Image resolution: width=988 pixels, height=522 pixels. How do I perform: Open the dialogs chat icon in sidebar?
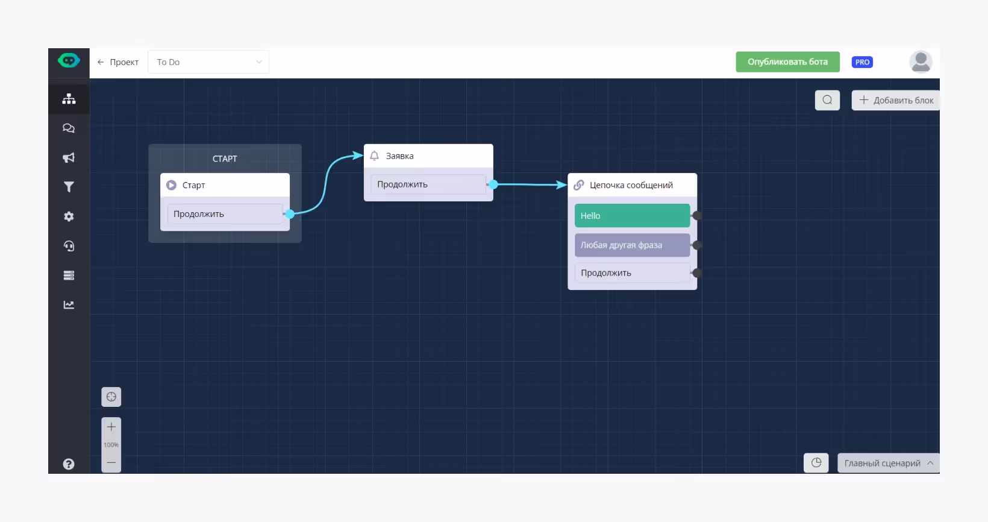69,128
